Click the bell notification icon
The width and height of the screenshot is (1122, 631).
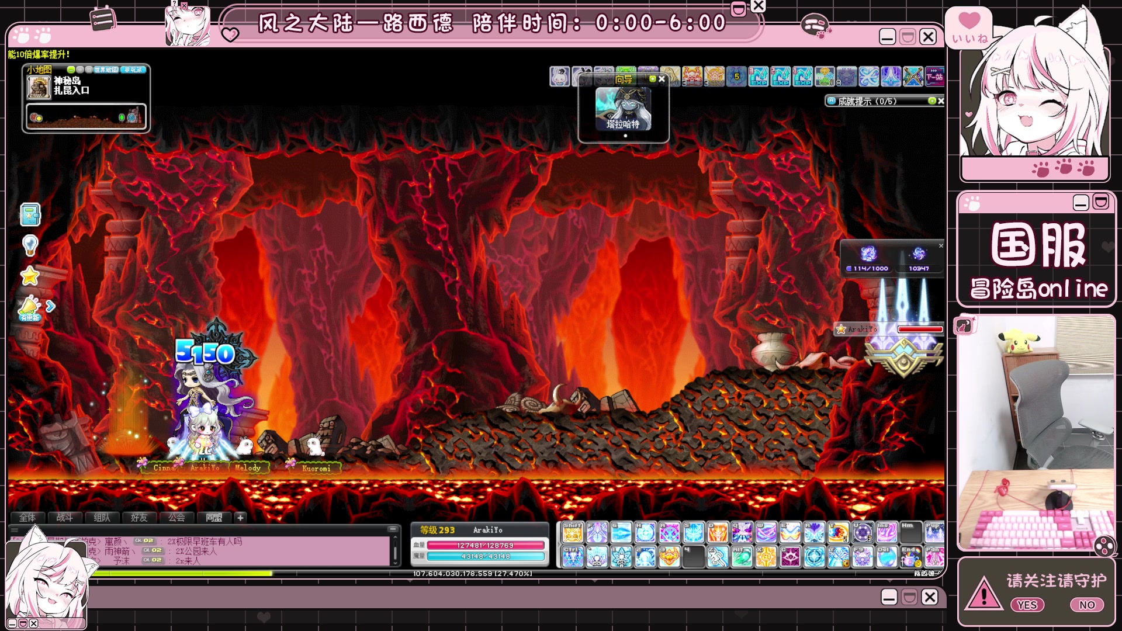pyautogui.click(x=29, y=307)
